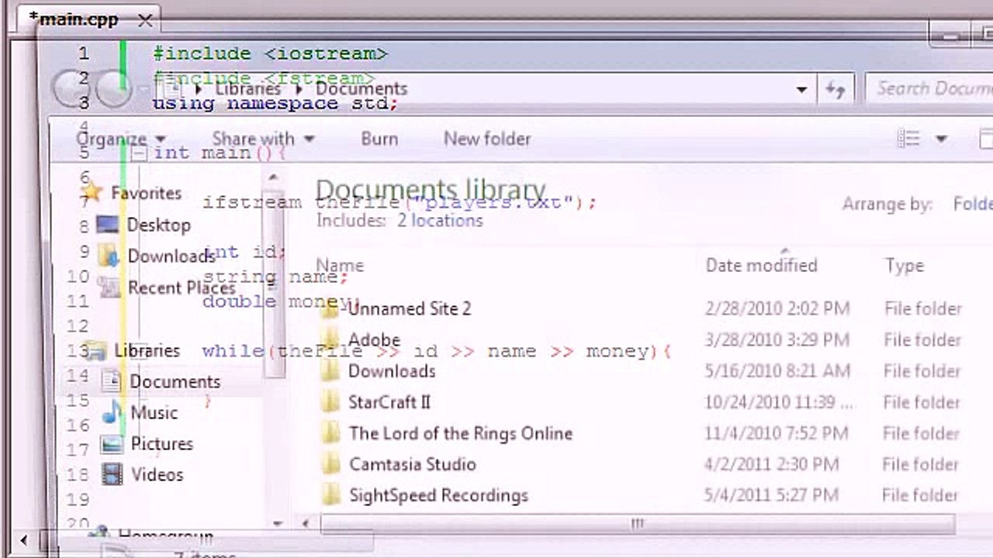
Task: Select Music library in navigation pane
Action: 154,412
